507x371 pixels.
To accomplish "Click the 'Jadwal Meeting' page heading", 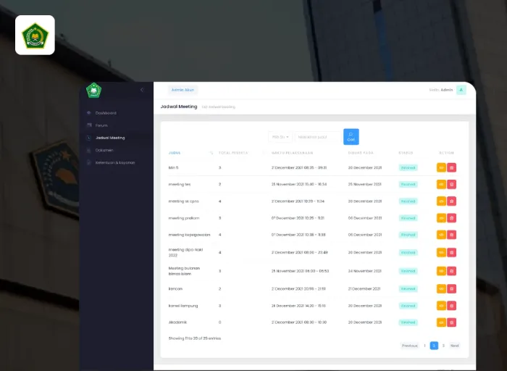I will [179, 107].
